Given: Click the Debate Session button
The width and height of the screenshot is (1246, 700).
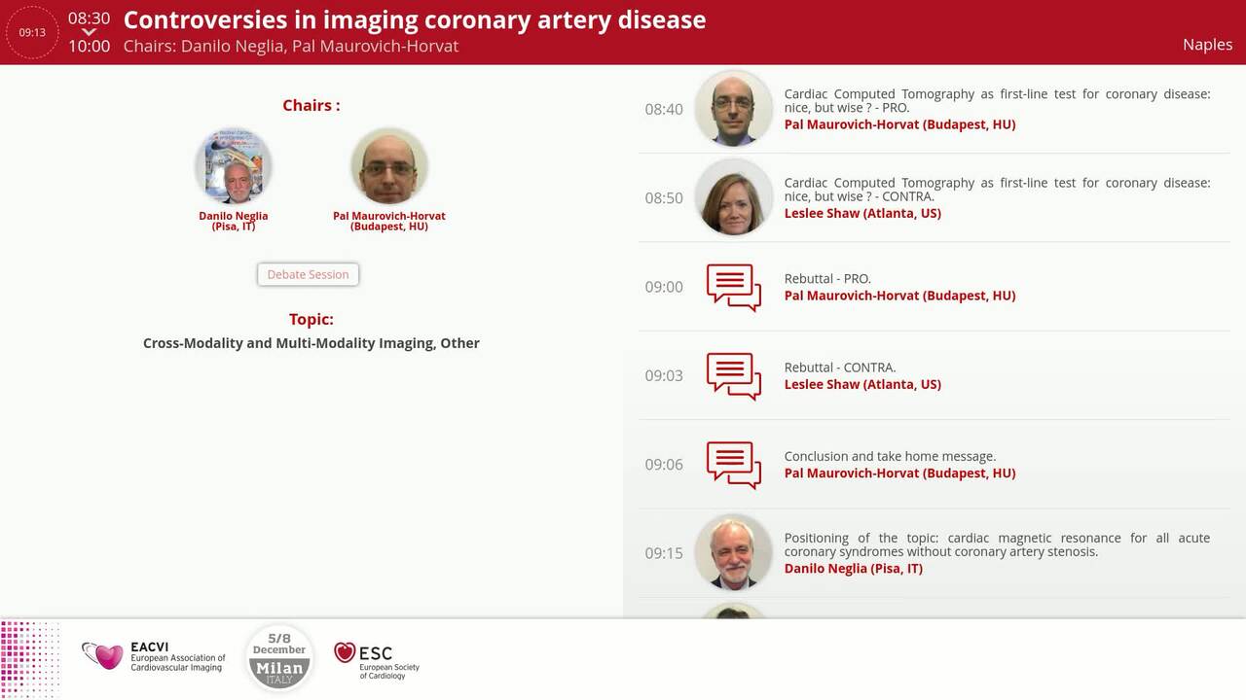Looking at the screenshot, I should pyautogui.click(x=308, y=274).
